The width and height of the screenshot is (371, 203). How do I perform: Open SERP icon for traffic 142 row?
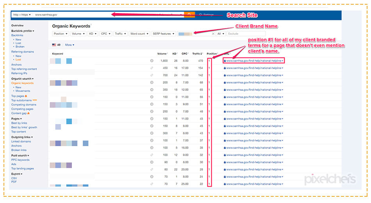click(x=152, y=75)
